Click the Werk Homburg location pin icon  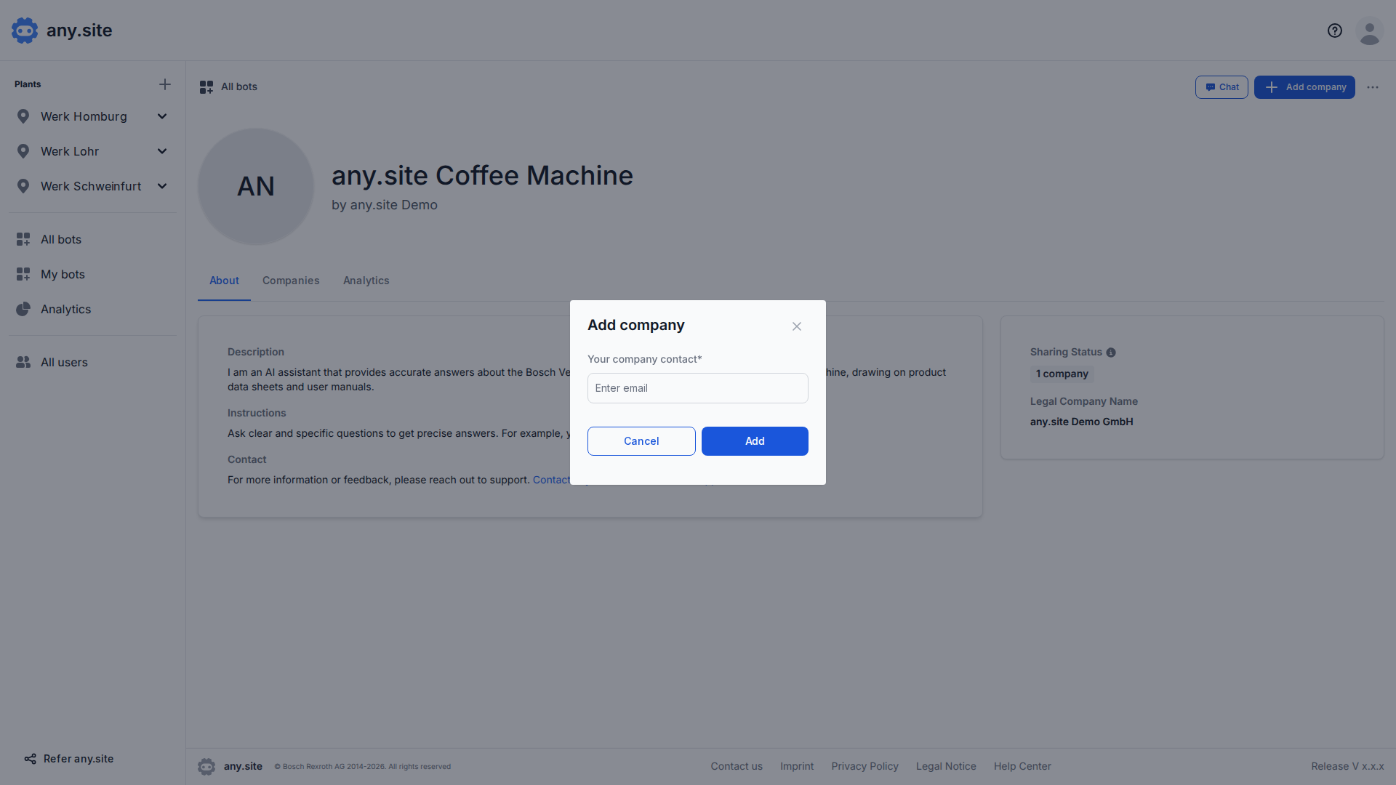pos(23,116)
